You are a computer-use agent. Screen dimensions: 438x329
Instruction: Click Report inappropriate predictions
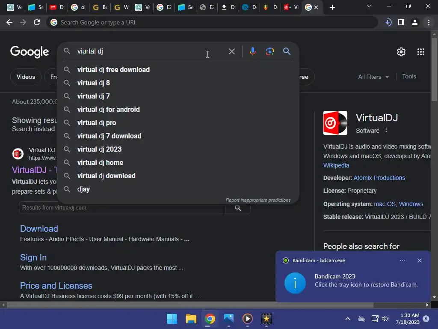pyautogui.click(x=258, y=200)
